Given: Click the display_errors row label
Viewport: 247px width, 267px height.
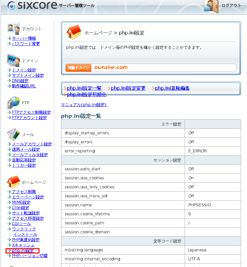Looking at the screenshot, I should tap(78, 142).
